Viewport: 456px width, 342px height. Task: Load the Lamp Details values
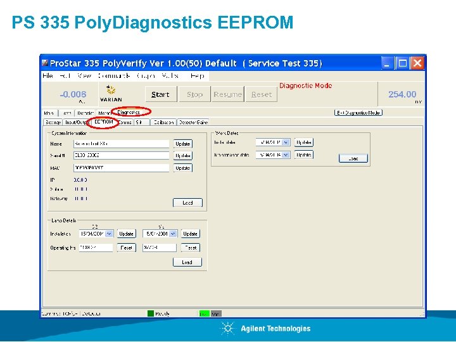(187, 262)
